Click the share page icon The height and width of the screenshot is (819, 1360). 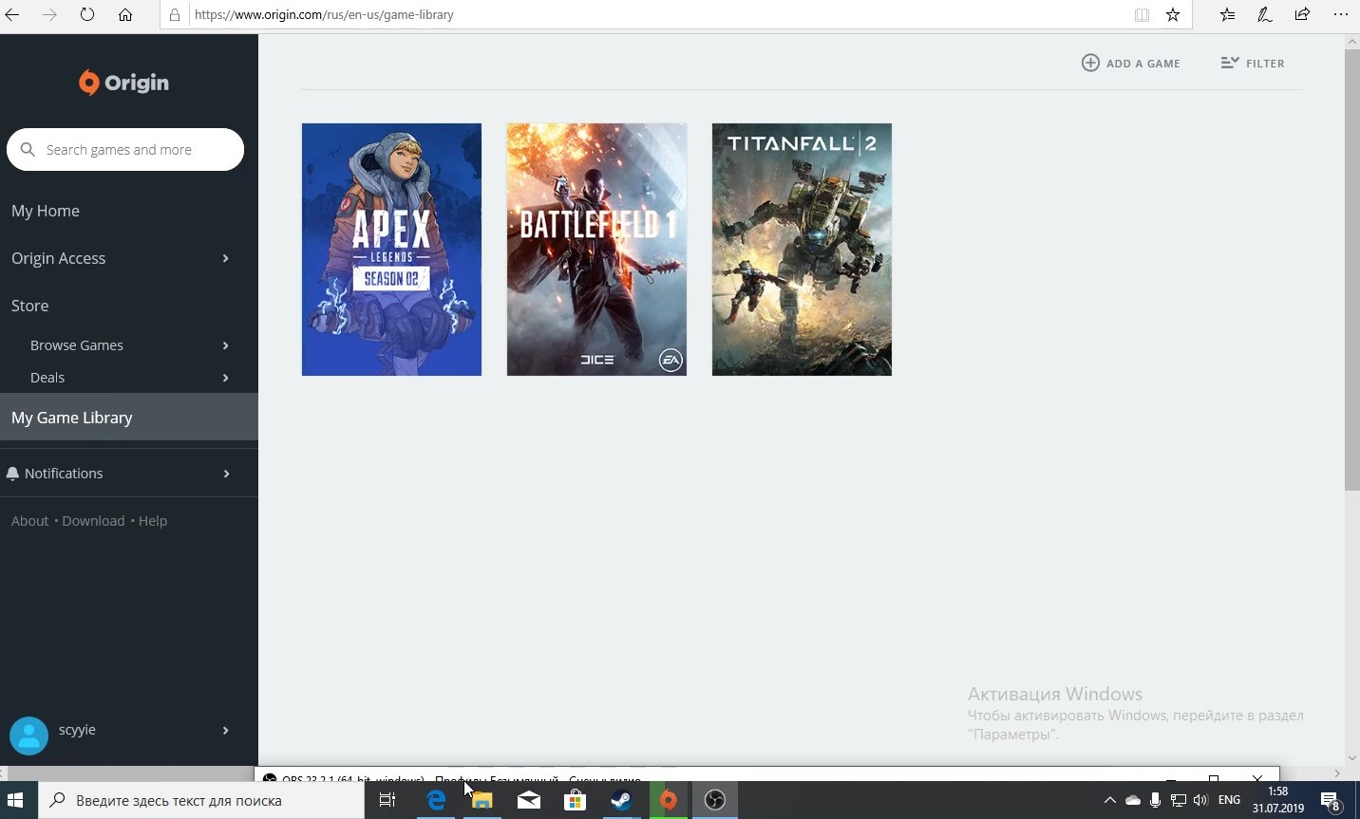coord(1302,14)
